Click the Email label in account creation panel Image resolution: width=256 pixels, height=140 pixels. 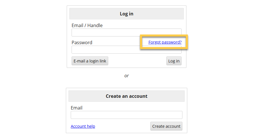click(76, 108)
